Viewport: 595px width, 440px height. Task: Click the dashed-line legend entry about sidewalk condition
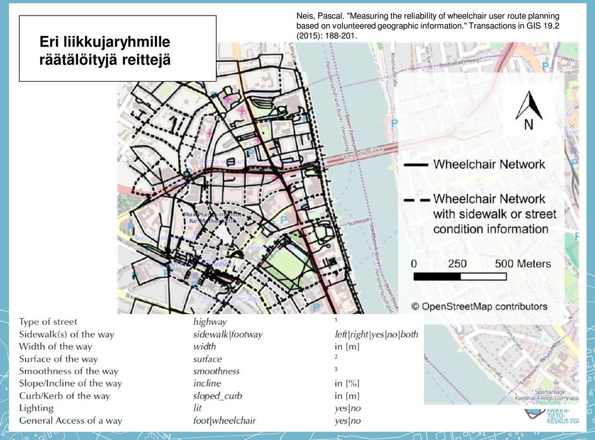pyautogui.click(x=480, y=214)
